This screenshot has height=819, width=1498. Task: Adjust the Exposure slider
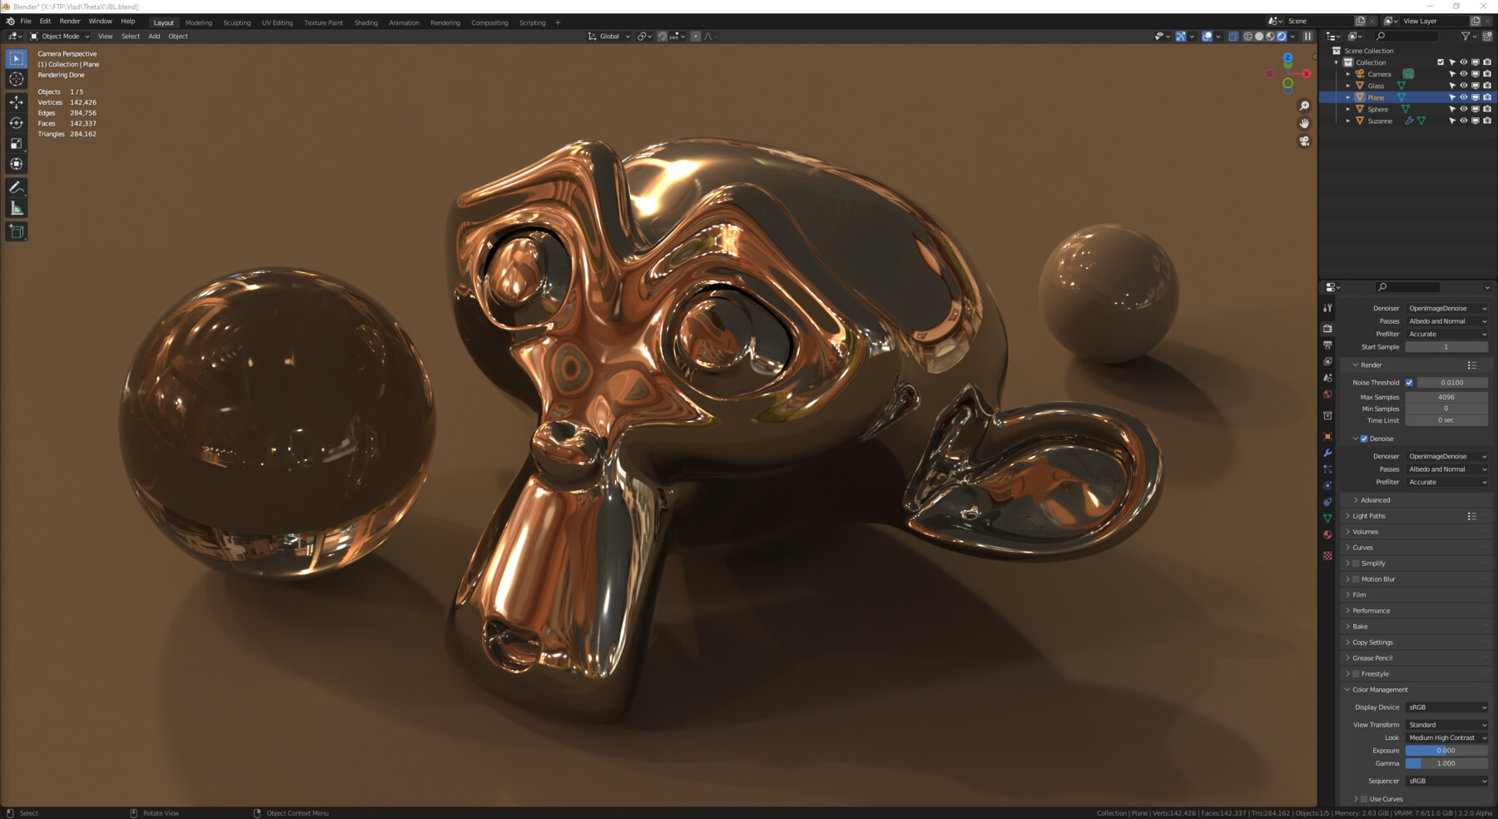pyautogui.click(x=1446, y=751)
